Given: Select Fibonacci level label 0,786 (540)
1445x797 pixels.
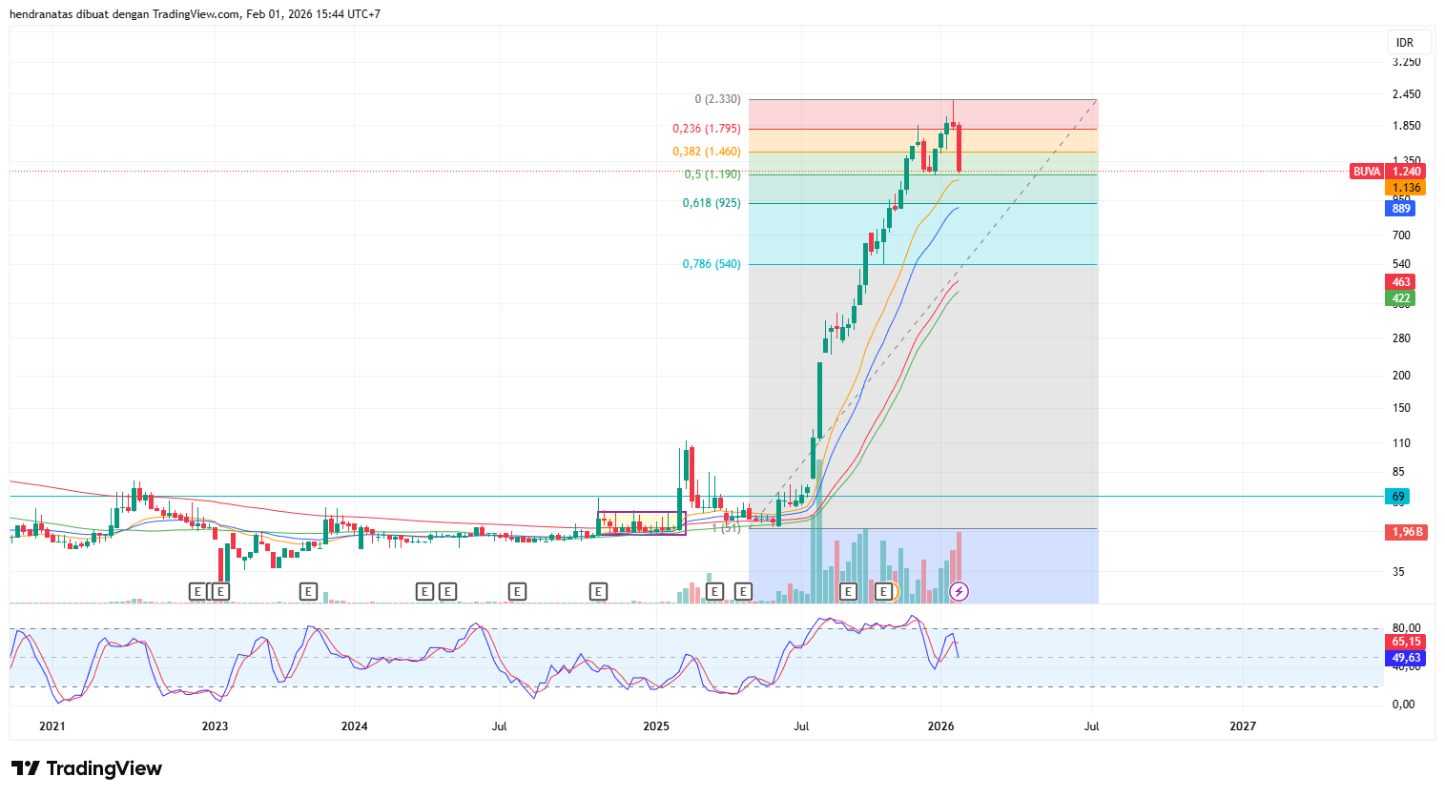Looking at the screenshot, I should [711, 264].
